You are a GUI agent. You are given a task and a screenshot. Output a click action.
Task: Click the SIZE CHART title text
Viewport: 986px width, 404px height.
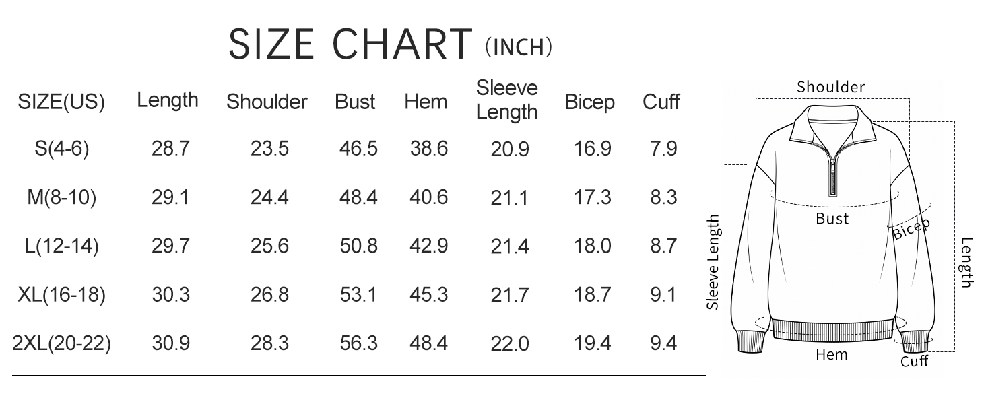click(350, 44)
